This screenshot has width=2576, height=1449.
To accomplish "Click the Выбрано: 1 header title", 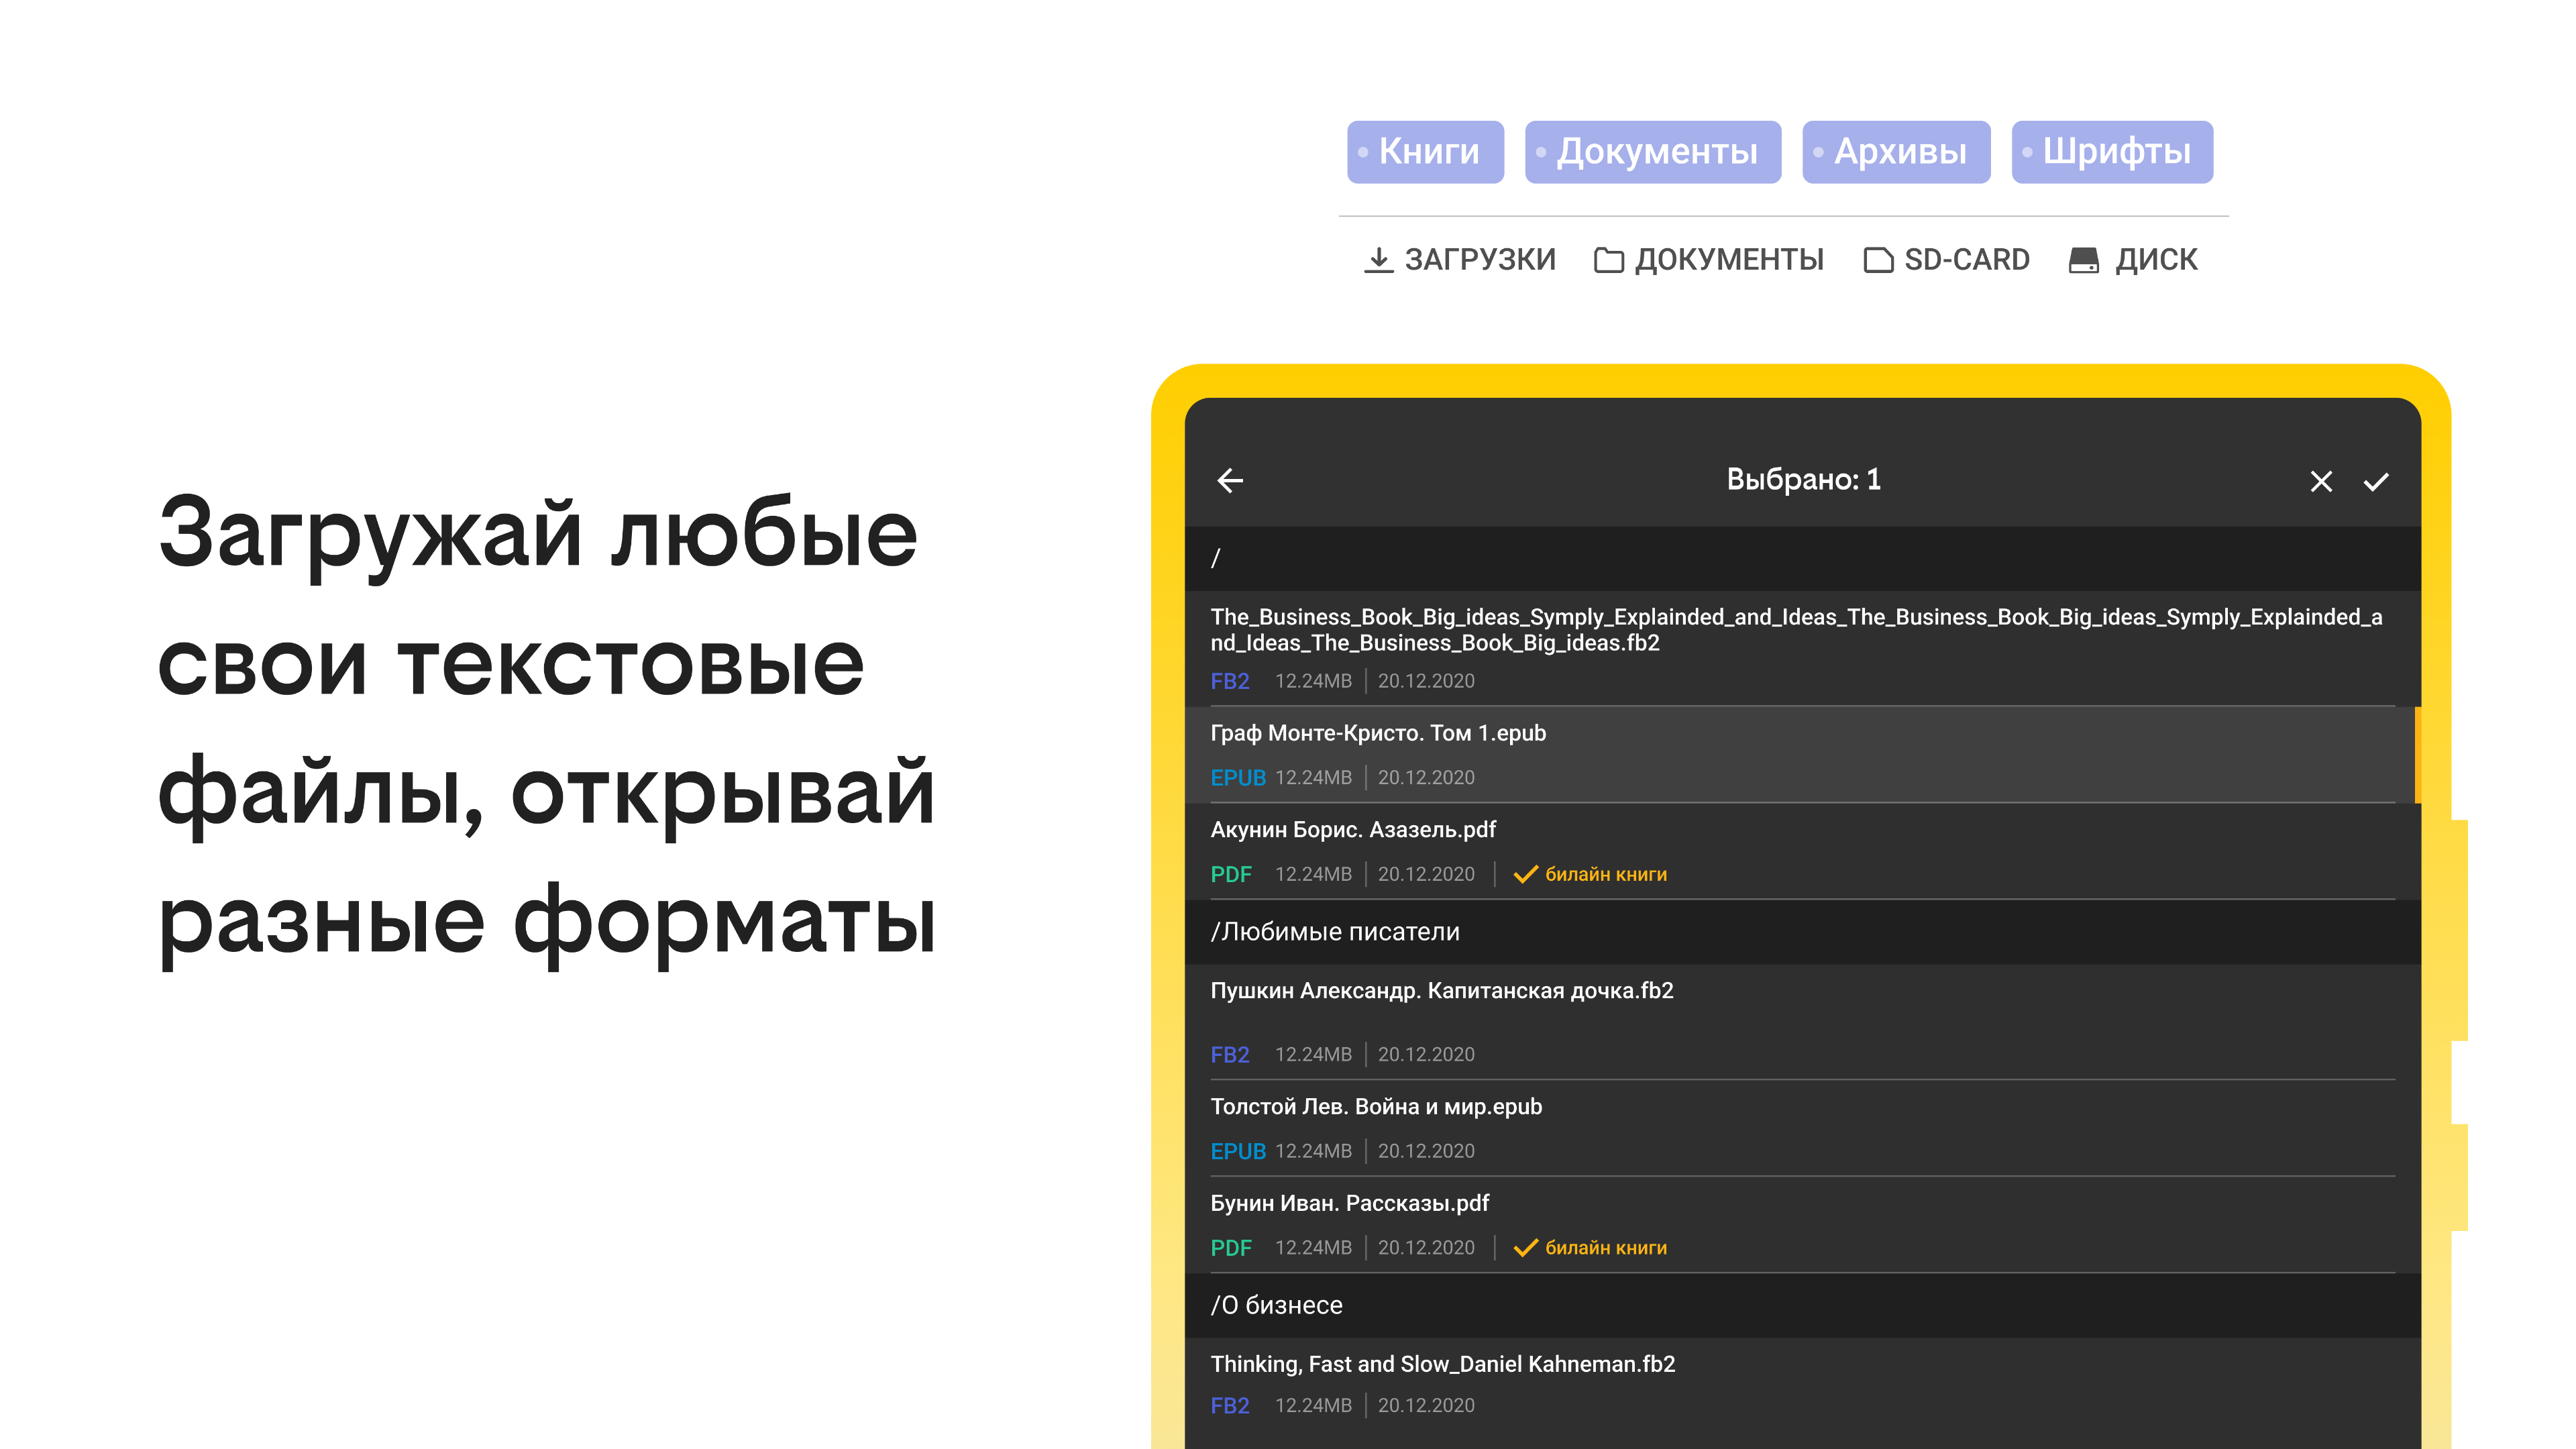I will click(x=1803, y=480).
